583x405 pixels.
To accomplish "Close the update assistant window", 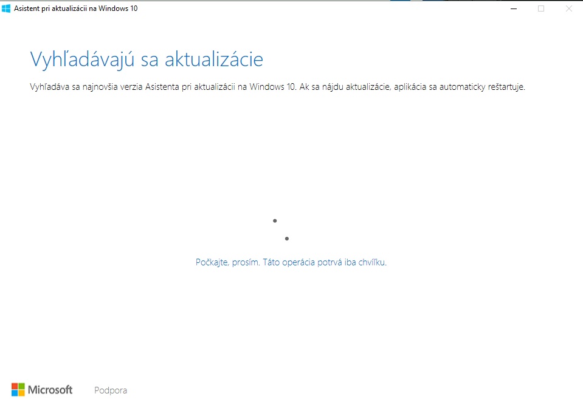I will tap(569, 9).
